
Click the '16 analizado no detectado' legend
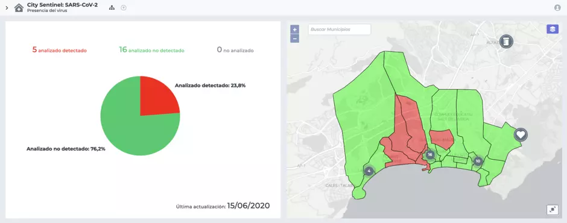click(x=151, y=50)
